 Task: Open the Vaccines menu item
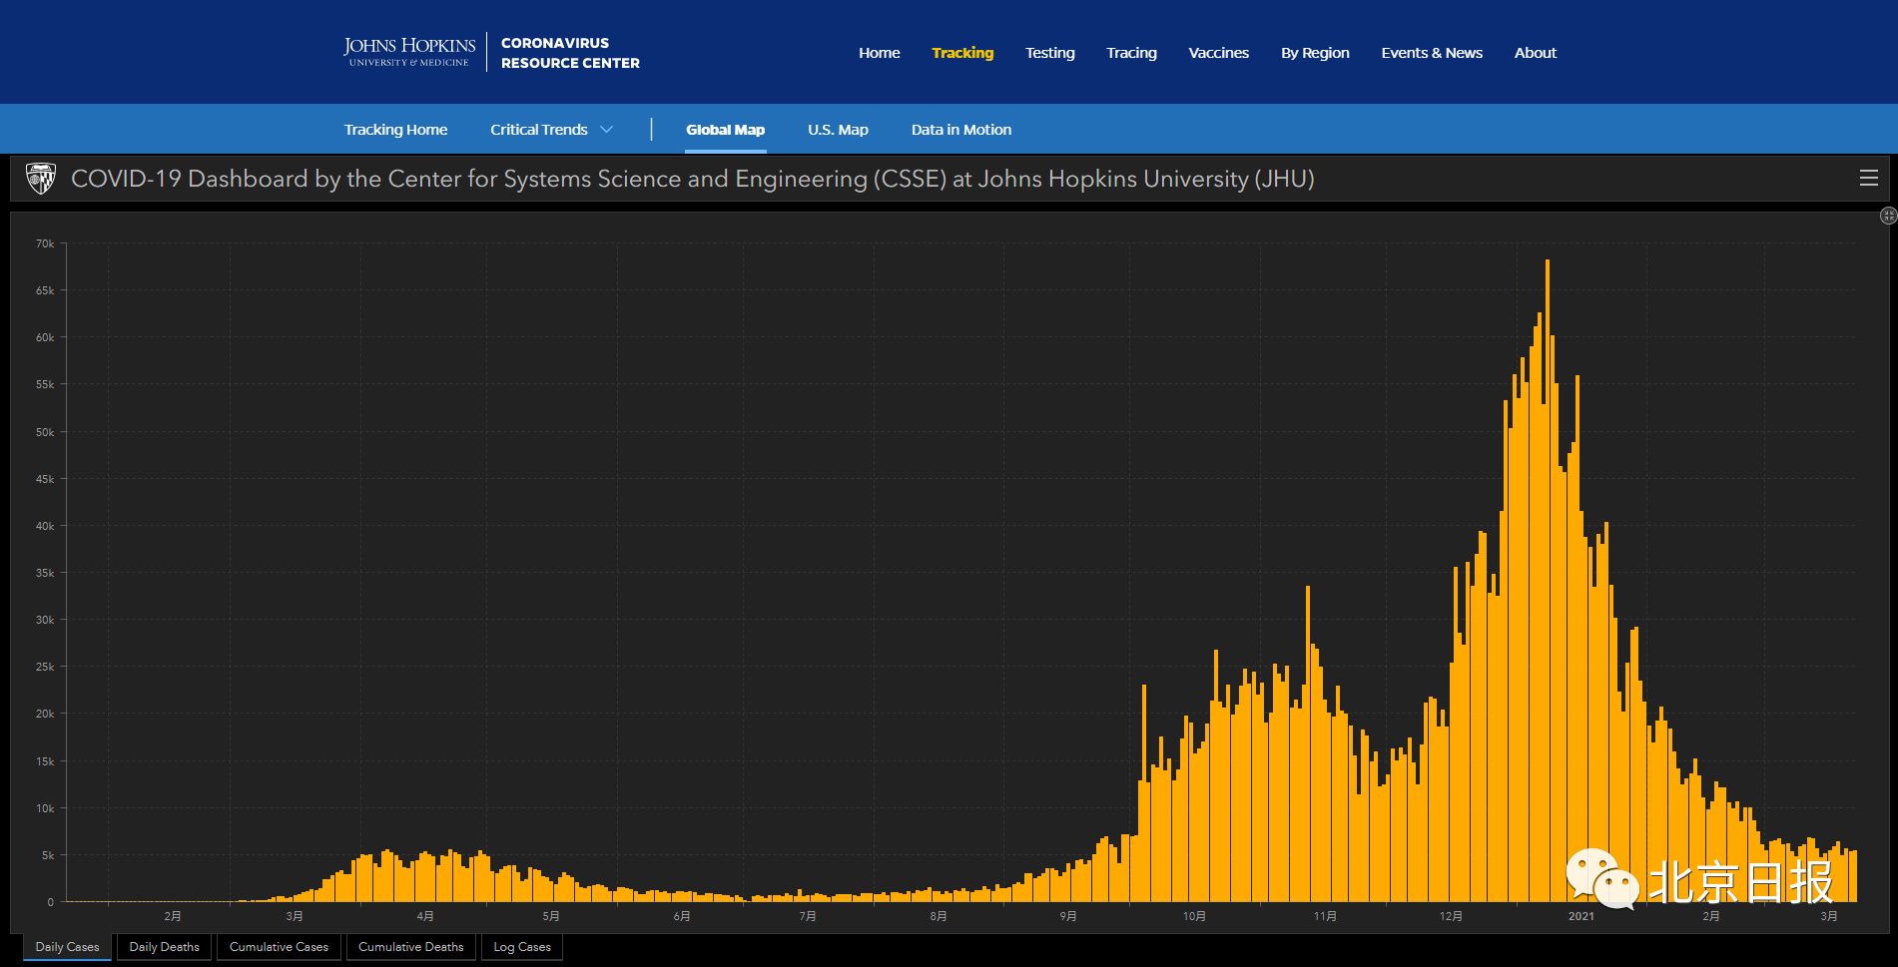(1218, 53)
